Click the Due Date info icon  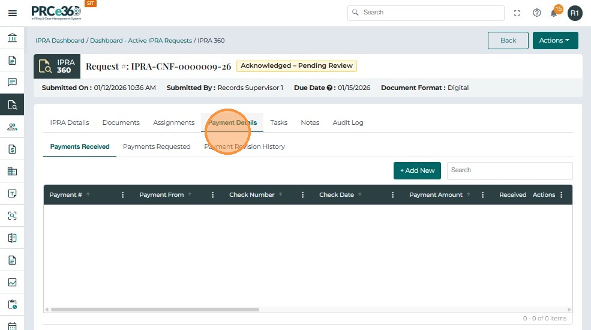click(x=329, y=88)
